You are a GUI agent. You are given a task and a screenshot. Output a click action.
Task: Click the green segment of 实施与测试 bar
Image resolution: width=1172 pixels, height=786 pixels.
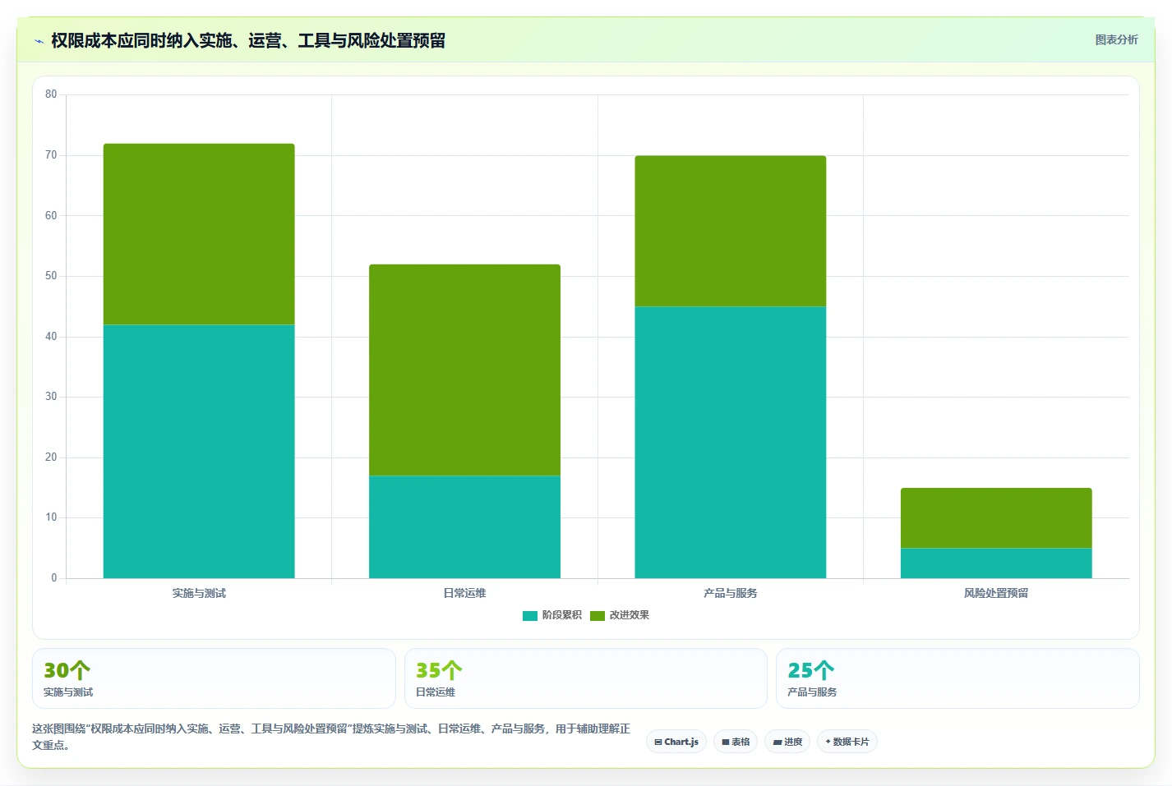click(199, 234)
